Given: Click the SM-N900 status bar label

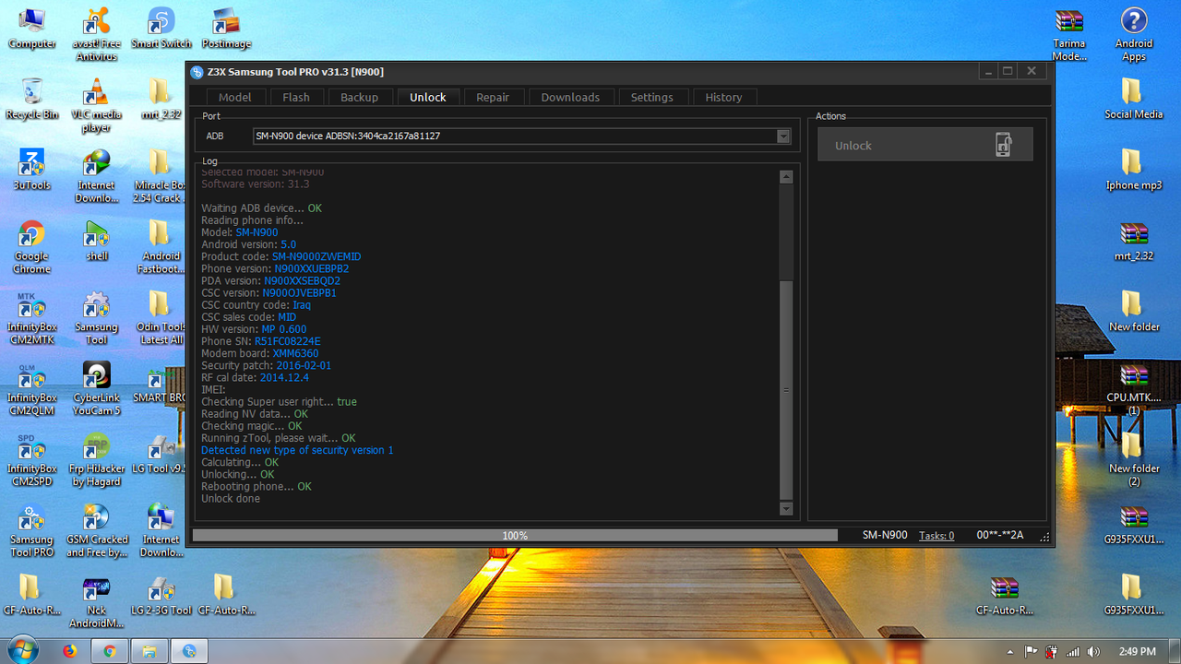Looking at the screenshot, I should (x=885, y=536).
